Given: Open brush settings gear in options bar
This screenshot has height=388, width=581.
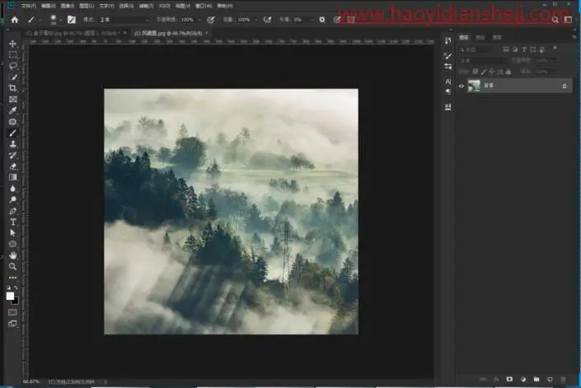Looking at the screenshot, I should (322, 20).
